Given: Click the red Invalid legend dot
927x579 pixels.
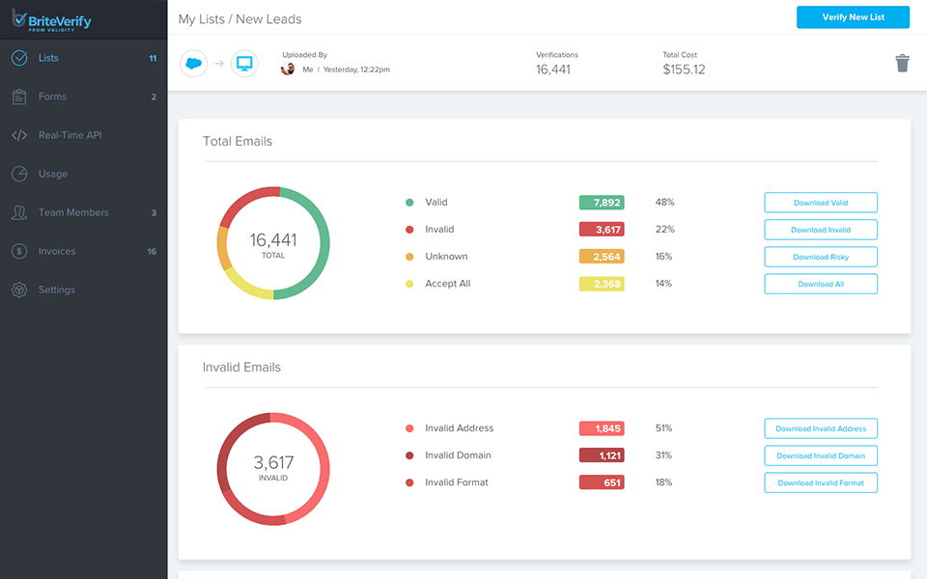Looking at the screenshot, I should pos(409,230).
